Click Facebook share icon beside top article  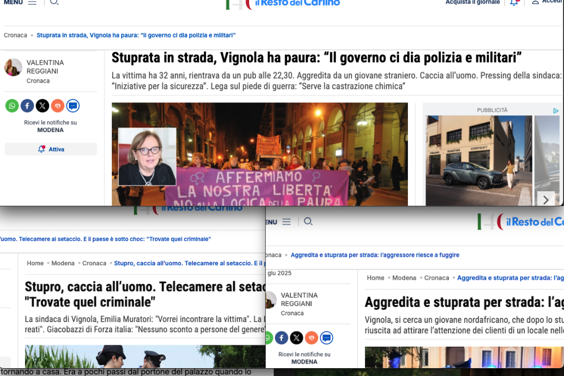pyautogui.click(x=27, y=106)
